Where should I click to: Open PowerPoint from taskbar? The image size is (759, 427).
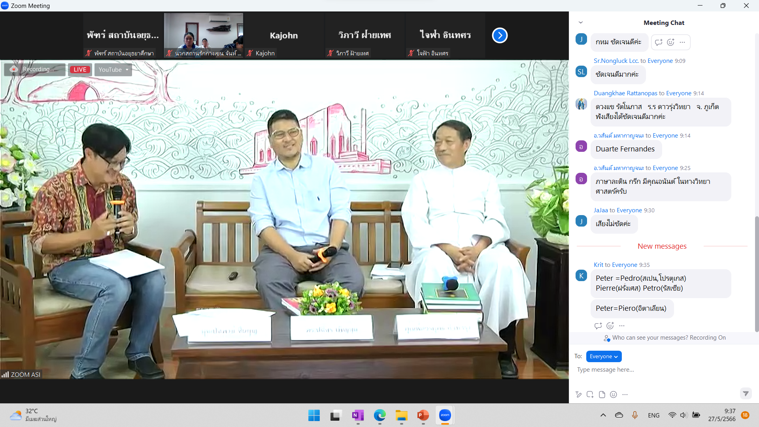(x=423, y=415)
